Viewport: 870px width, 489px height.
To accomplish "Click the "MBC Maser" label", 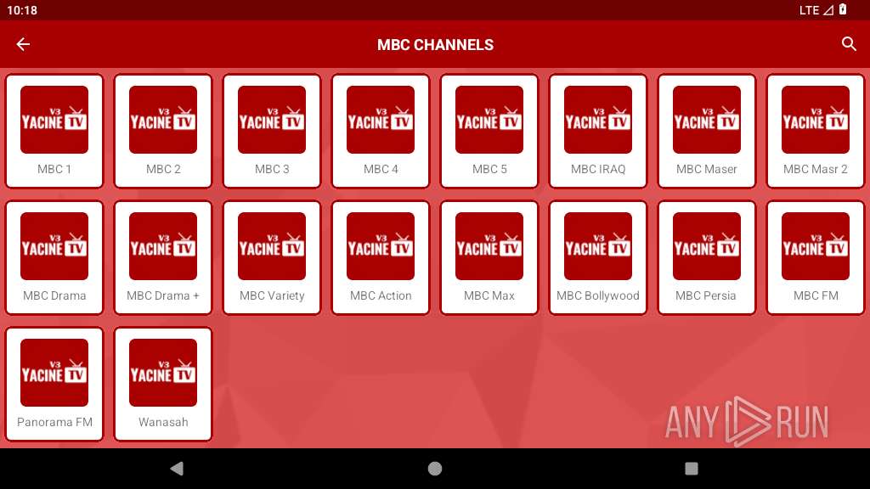I will pos(707,169).
